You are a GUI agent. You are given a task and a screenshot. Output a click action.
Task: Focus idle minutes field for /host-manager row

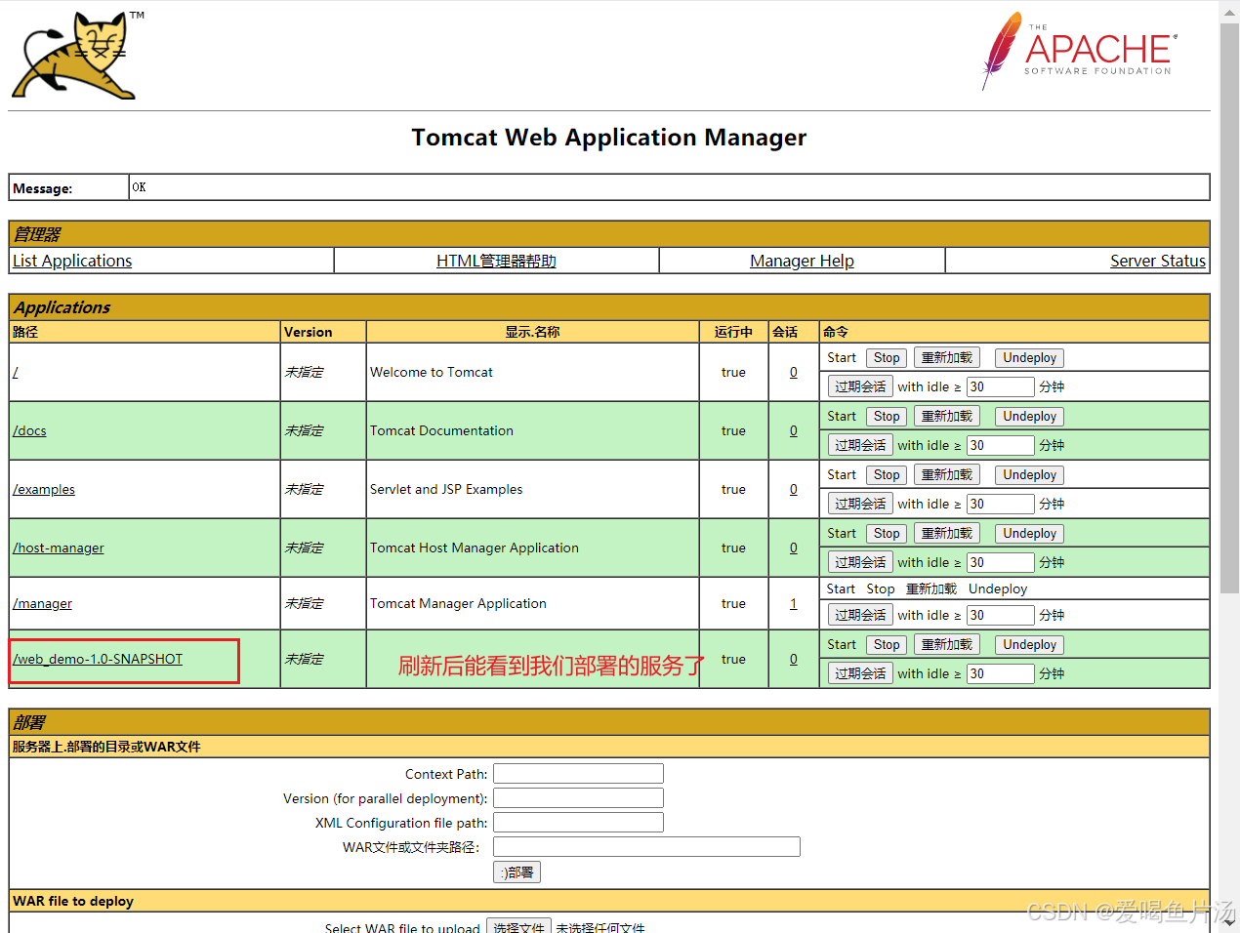(x=1000, y=562)
